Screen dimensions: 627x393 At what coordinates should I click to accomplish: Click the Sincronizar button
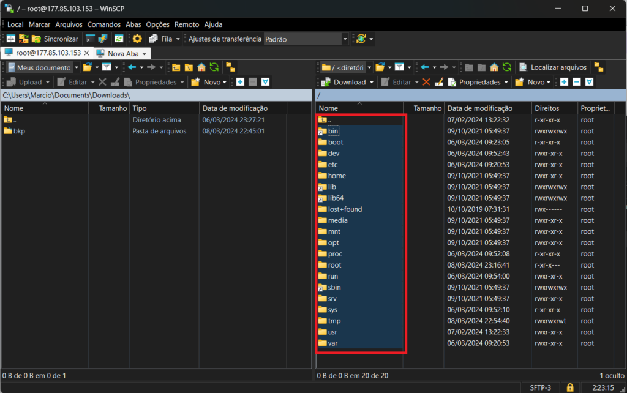[x=56, y=39]
